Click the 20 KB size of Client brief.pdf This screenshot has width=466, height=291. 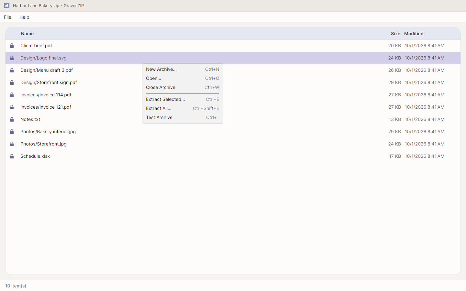coord(394,46)
